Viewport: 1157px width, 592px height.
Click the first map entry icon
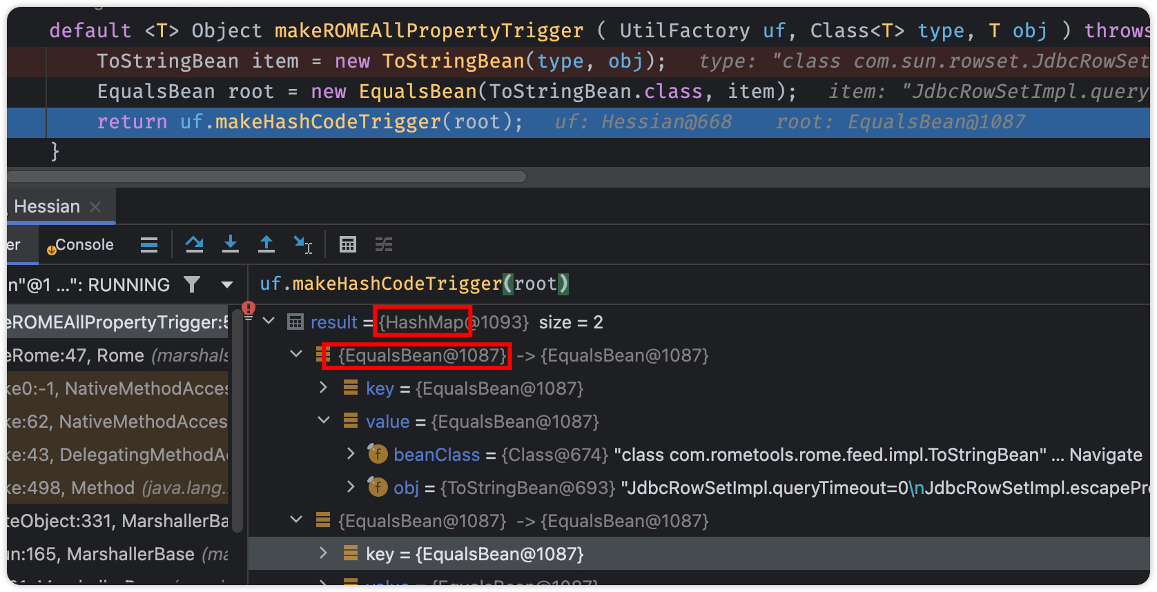[x=322, y=355]
